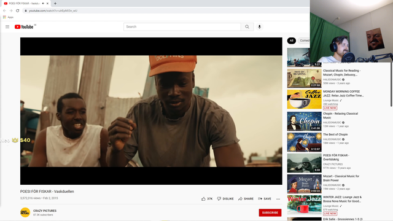Image resolution: width=393 pixels, height=221 pixels.
Task: Open a new browser tab with plus
Action: 55,4
